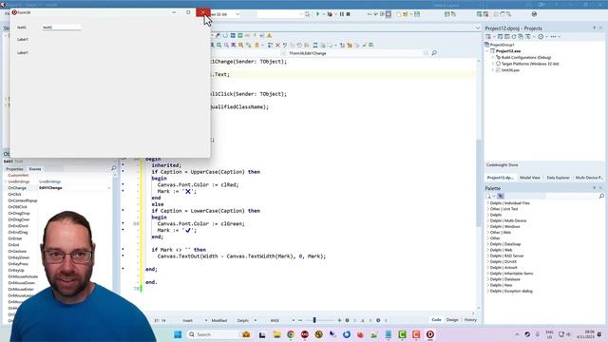Screen dimensions: 608x342
Task: Click the Run (green play) toolbar button
Action: [317, 14]
